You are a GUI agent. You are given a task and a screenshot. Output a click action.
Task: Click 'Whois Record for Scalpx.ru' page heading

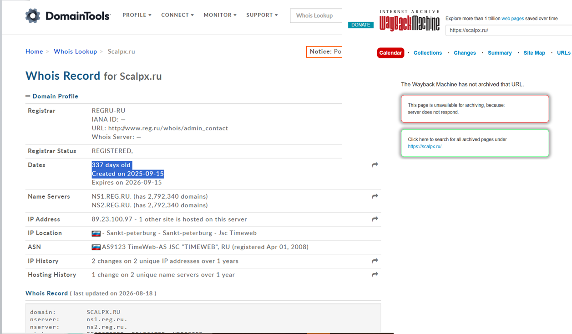tap(94, 76)
